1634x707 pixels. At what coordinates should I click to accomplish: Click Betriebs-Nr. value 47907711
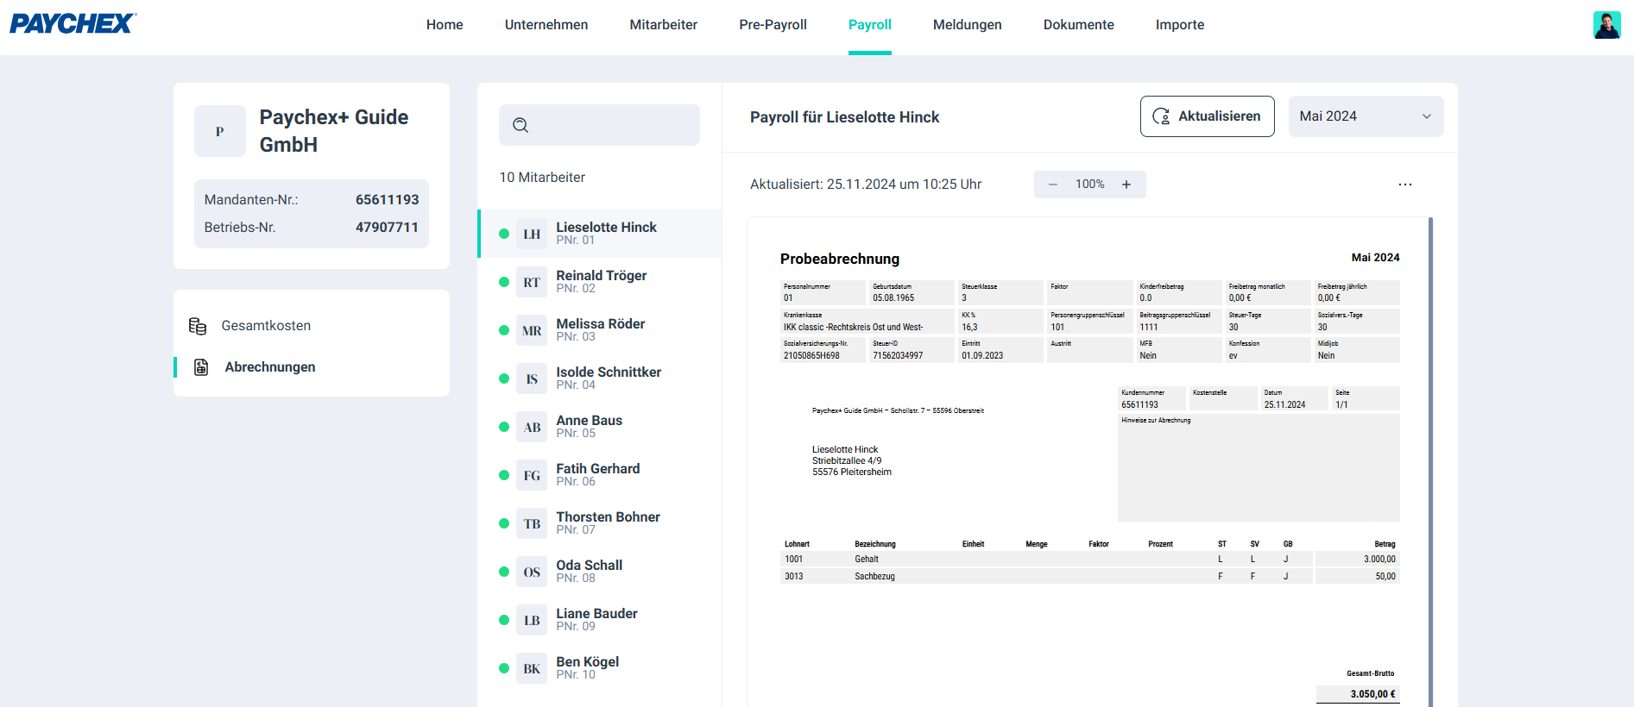click(387, 228)
